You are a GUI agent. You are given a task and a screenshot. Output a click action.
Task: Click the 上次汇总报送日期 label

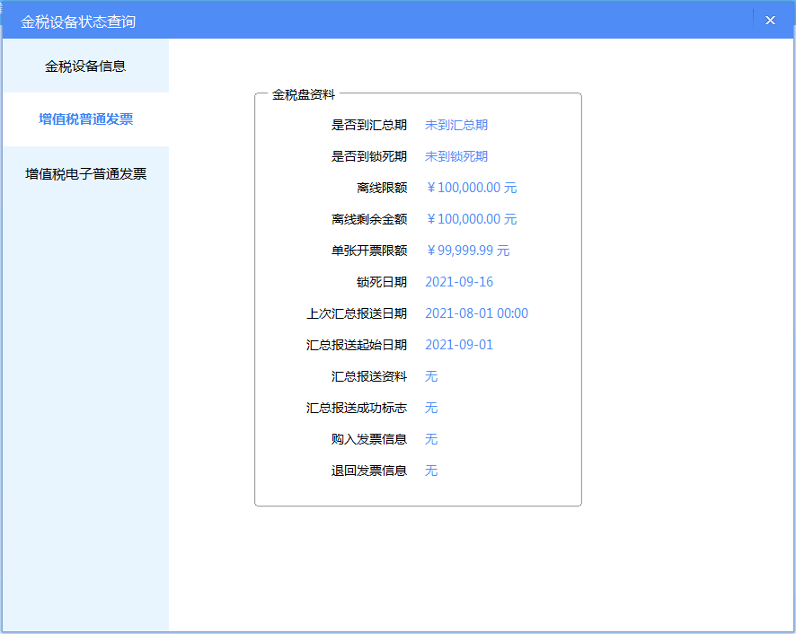(x=357, y=313)
